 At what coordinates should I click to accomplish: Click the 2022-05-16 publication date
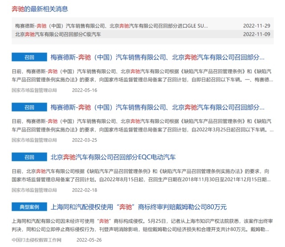84,90
